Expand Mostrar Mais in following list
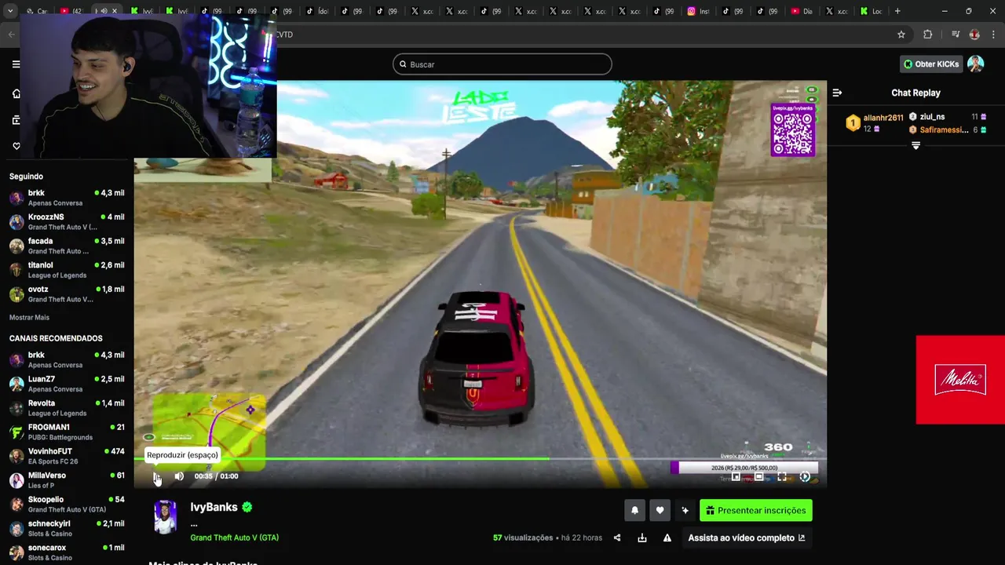Screen dimensions: 1005x565 [x=29, y=318]
